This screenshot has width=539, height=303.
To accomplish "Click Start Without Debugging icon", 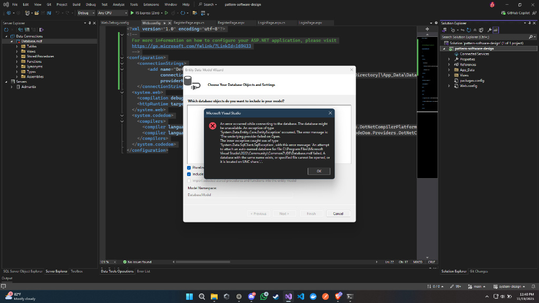I will click(166, 13).
